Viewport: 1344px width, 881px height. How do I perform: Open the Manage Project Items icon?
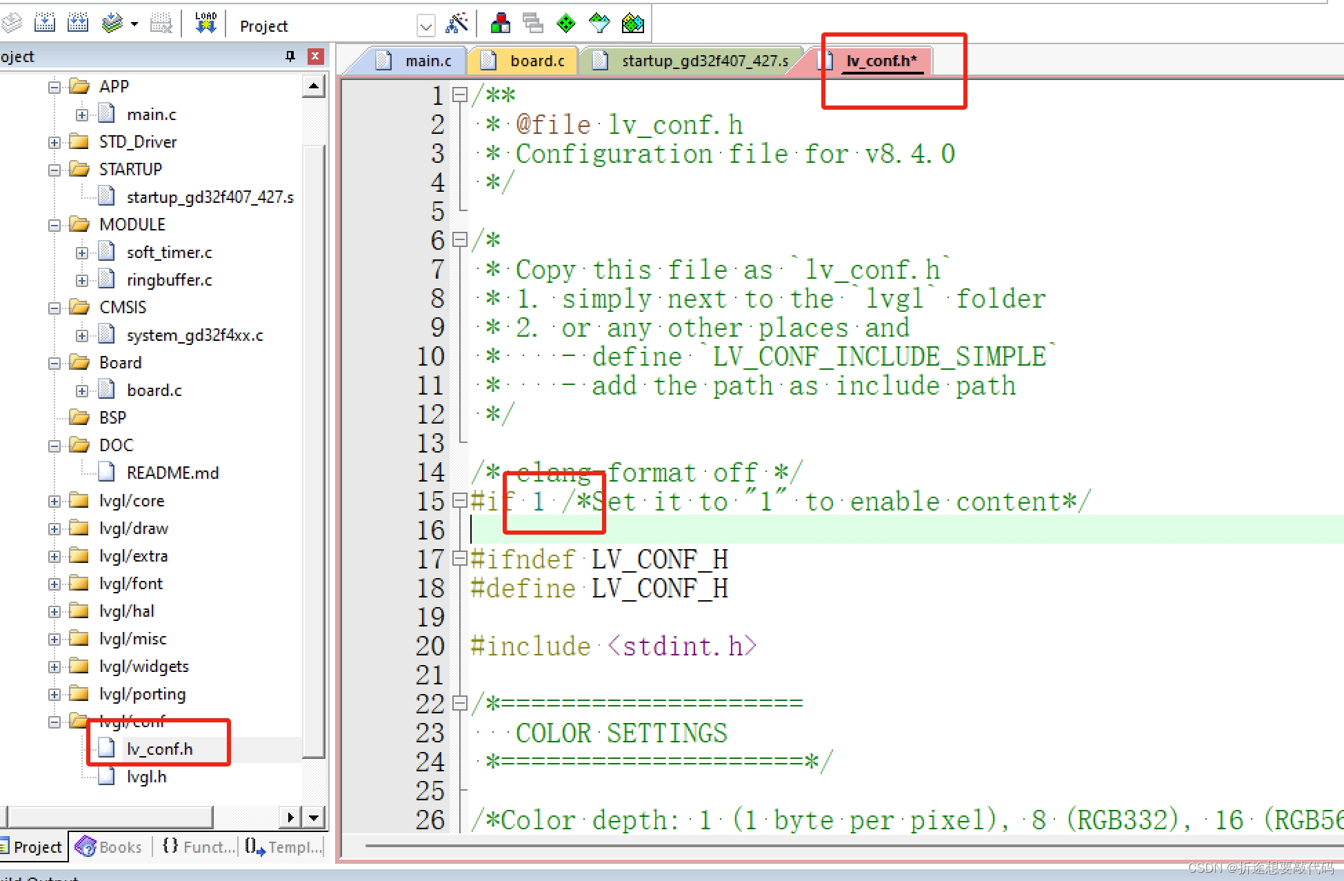(x=501, y=23)
